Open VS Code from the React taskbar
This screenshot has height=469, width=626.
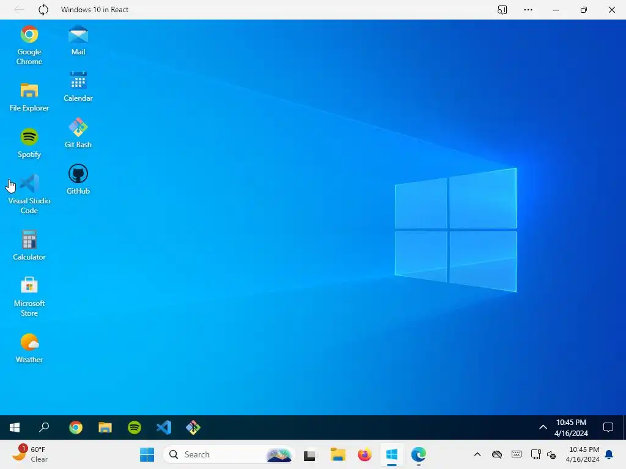(164, 427)
